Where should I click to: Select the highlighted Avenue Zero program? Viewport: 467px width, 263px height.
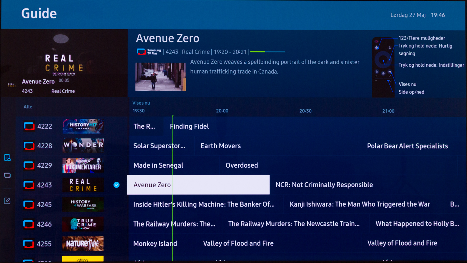(x=198, y=185)
